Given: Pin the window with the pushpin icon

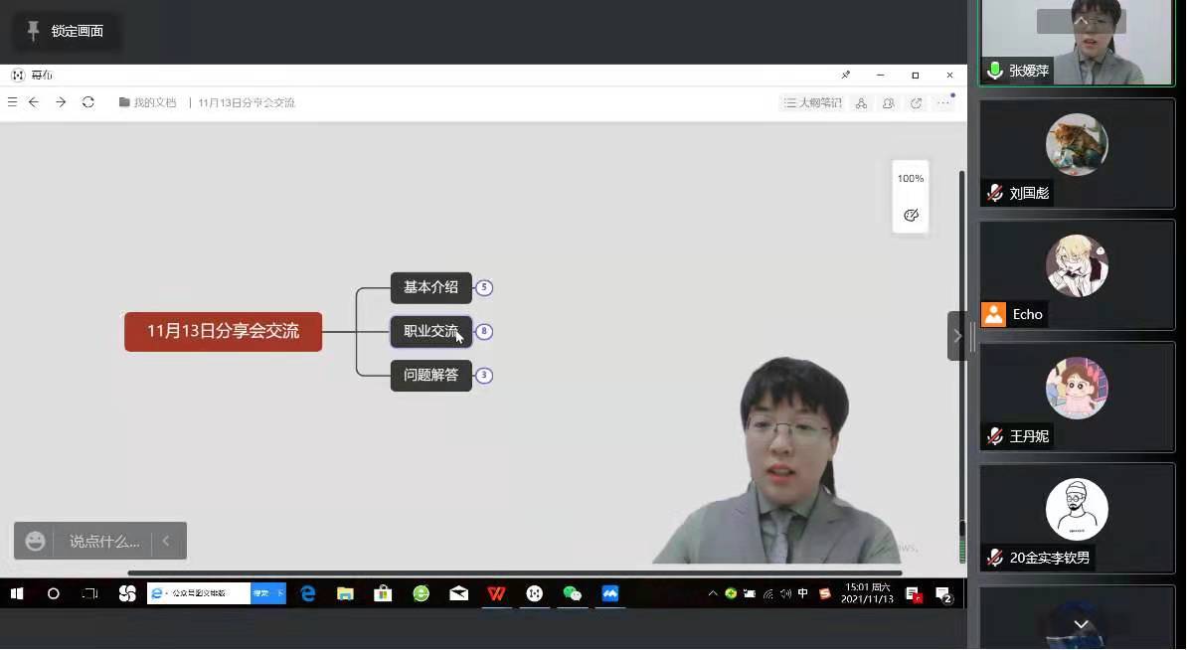Looking at the screenshot, I should click(x=846, y=75).
